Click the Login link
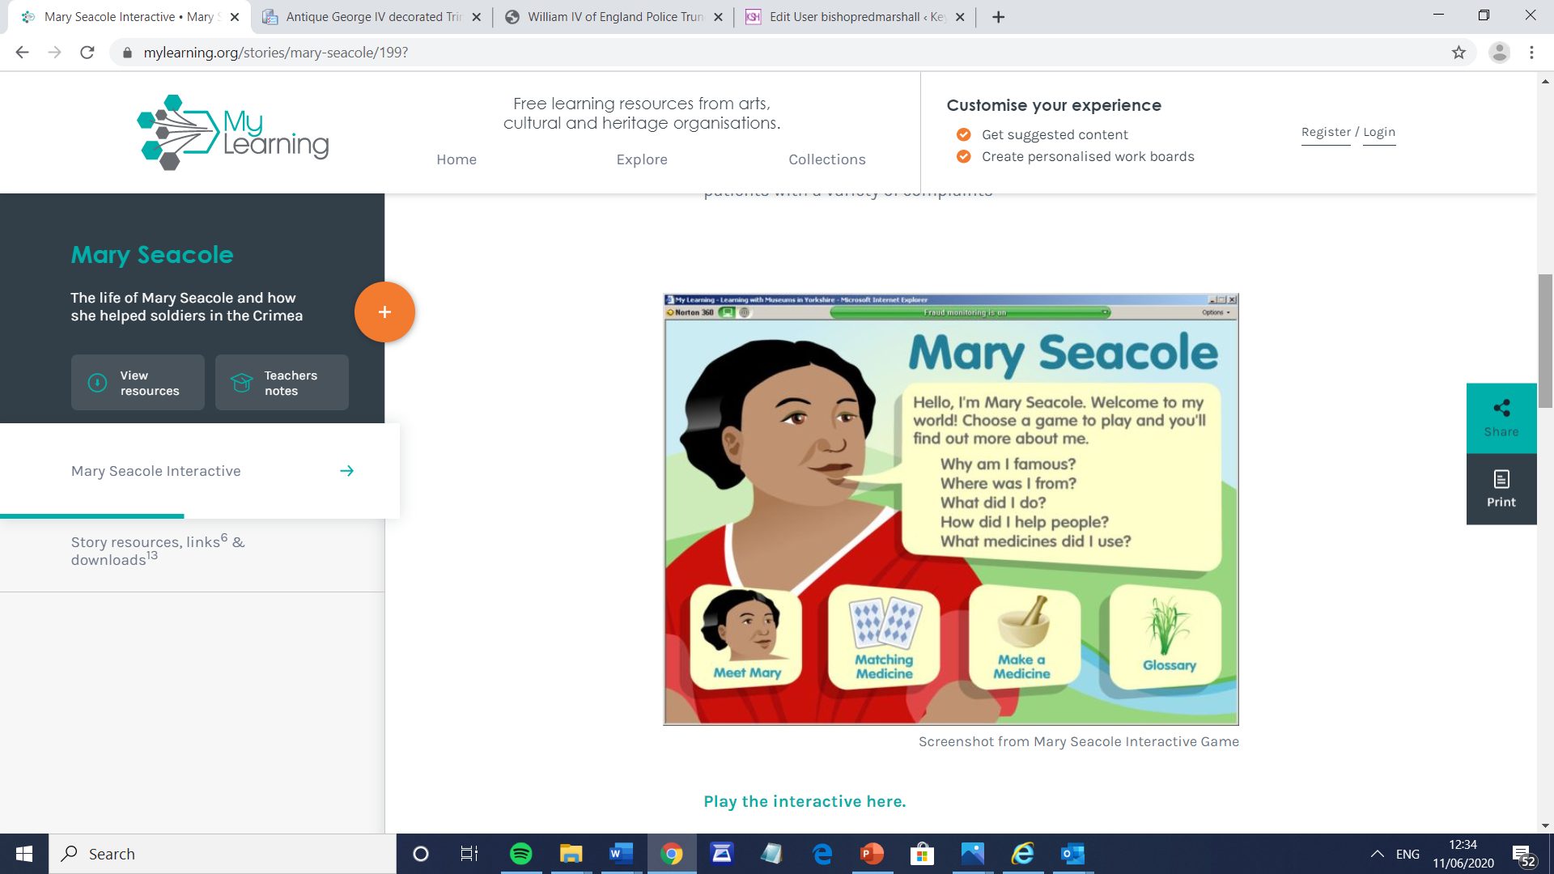 click(x=1379, y=132)
